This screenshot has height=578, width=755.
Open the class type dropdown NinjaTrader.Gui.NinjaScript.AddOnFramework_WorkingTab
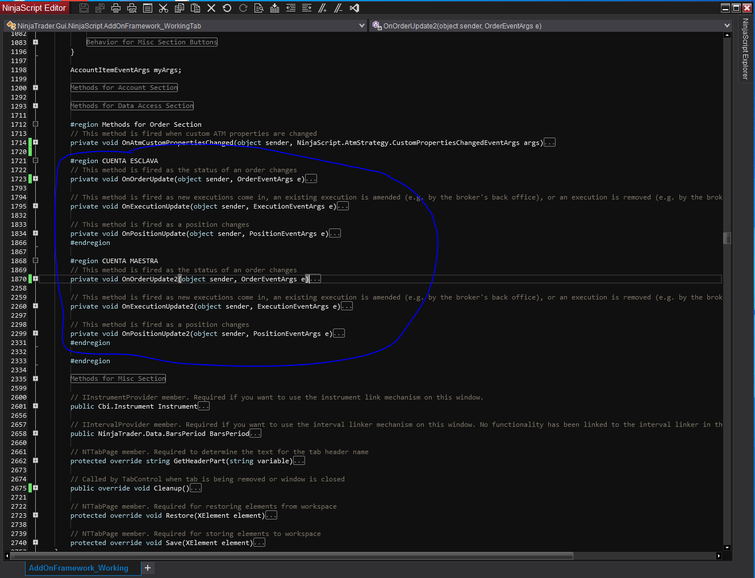(x=186, y=26)
